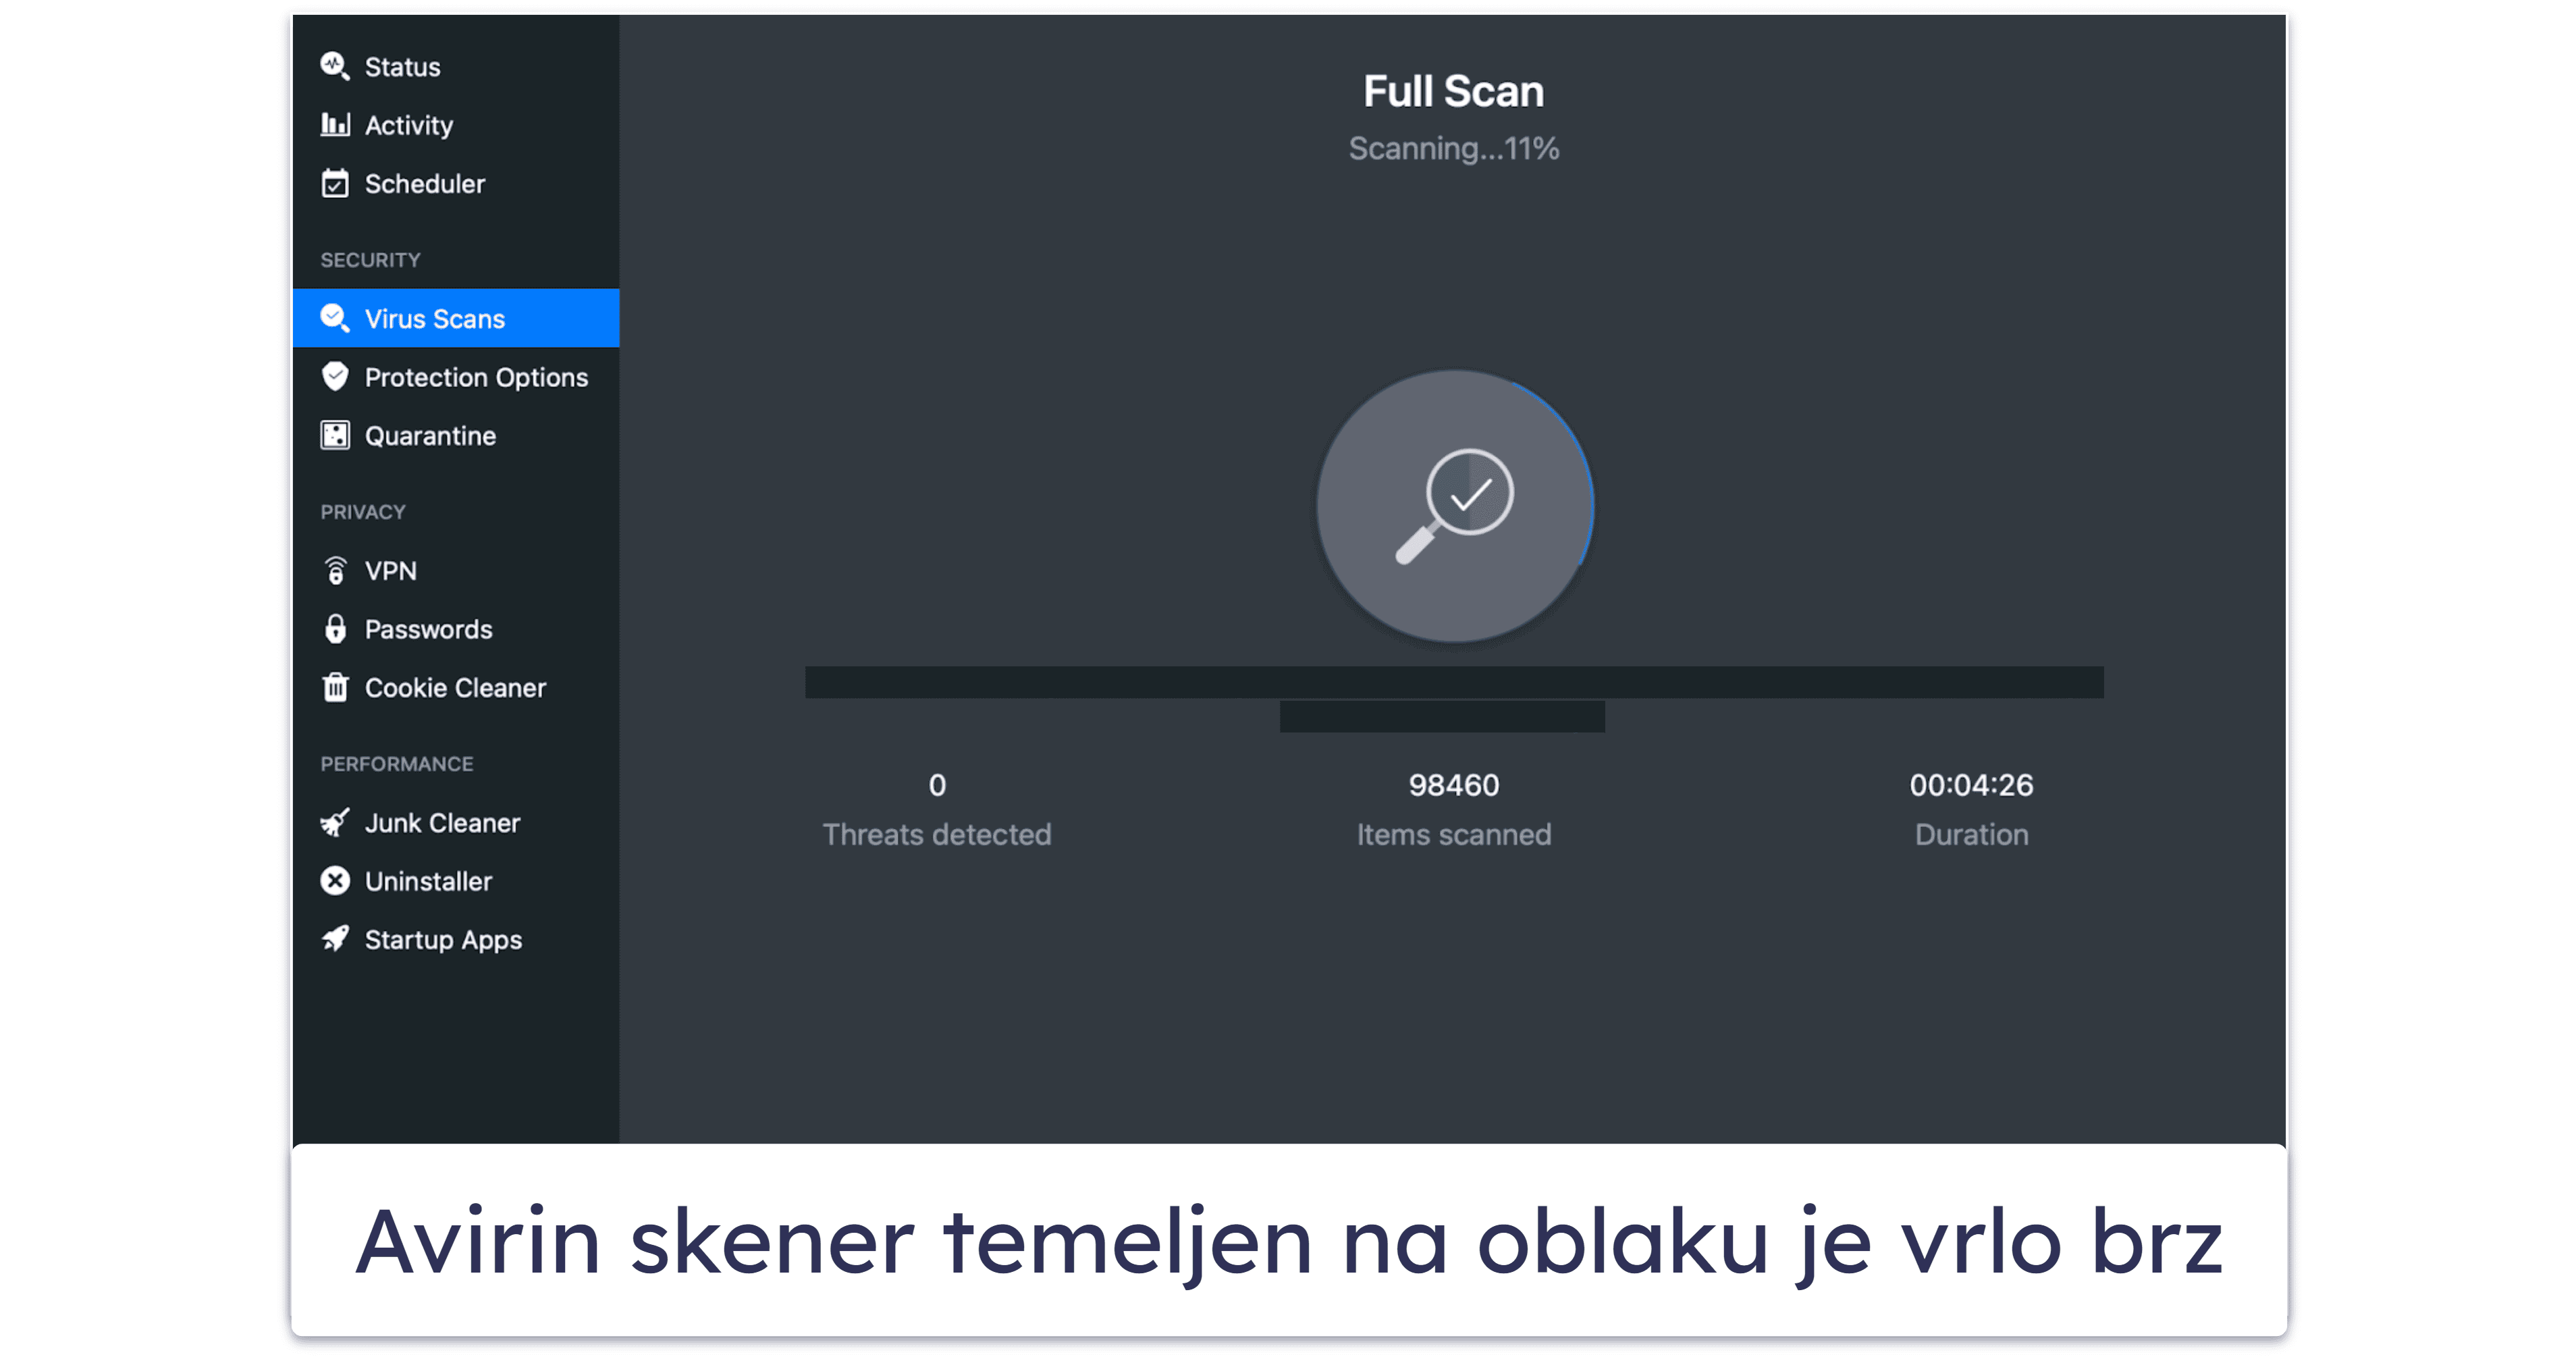Select the Protection Options shield icon

point(336,378)
